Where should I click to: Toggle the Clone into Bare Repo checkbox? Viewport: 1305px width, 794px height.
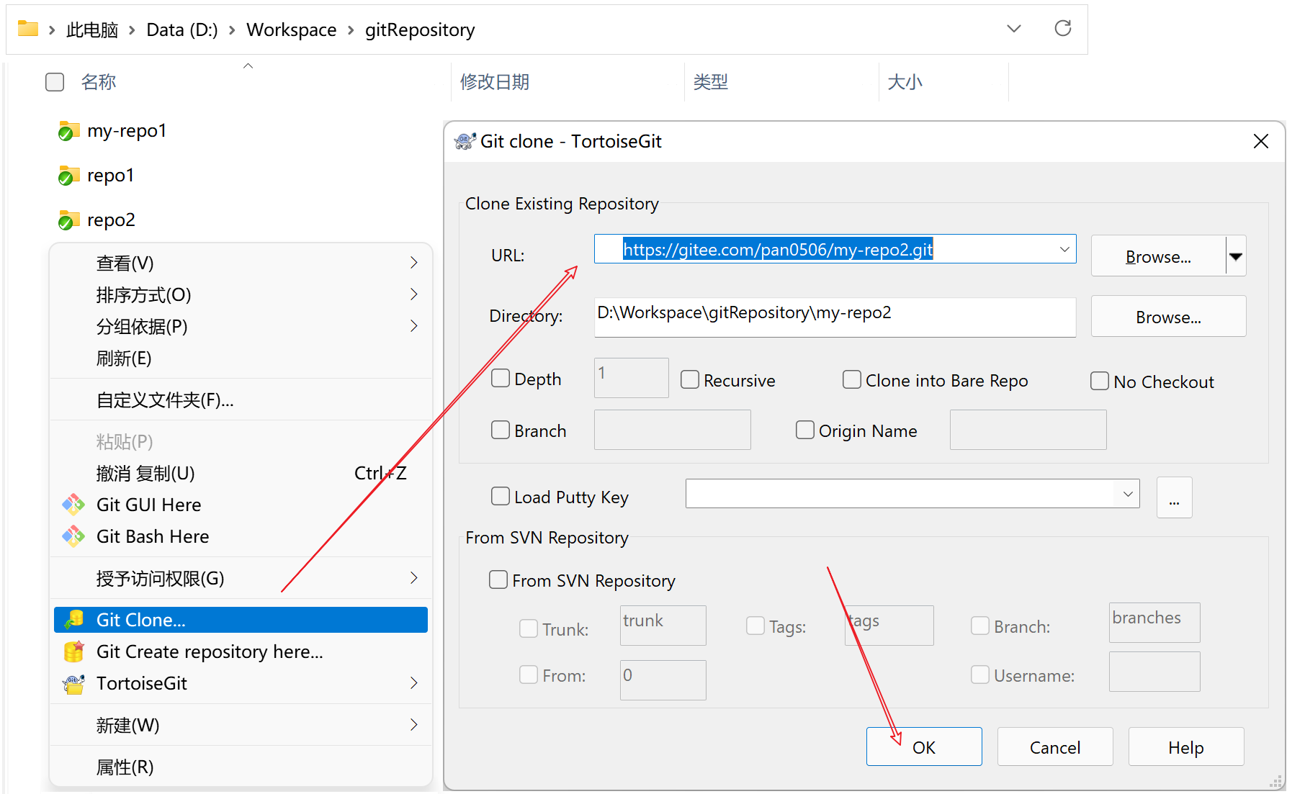coord(852,379)
